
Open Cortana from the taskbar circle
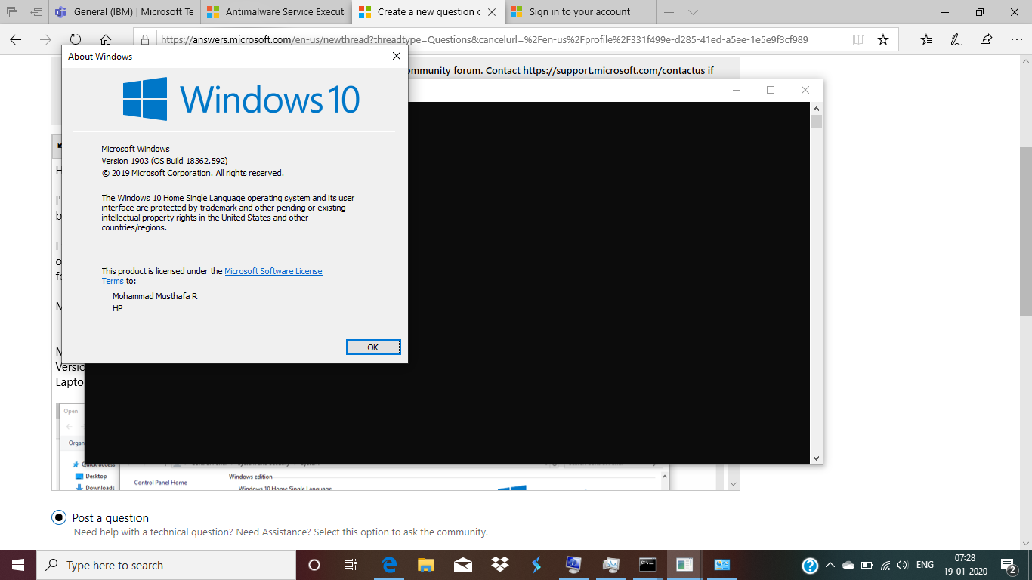click(314, 565)
